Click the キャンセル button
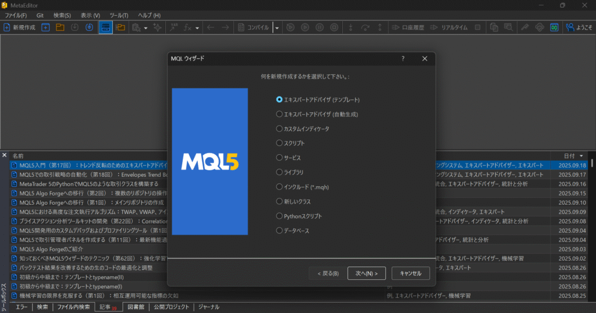This screenshot has width=596, height=313. [x=410, y=273]
